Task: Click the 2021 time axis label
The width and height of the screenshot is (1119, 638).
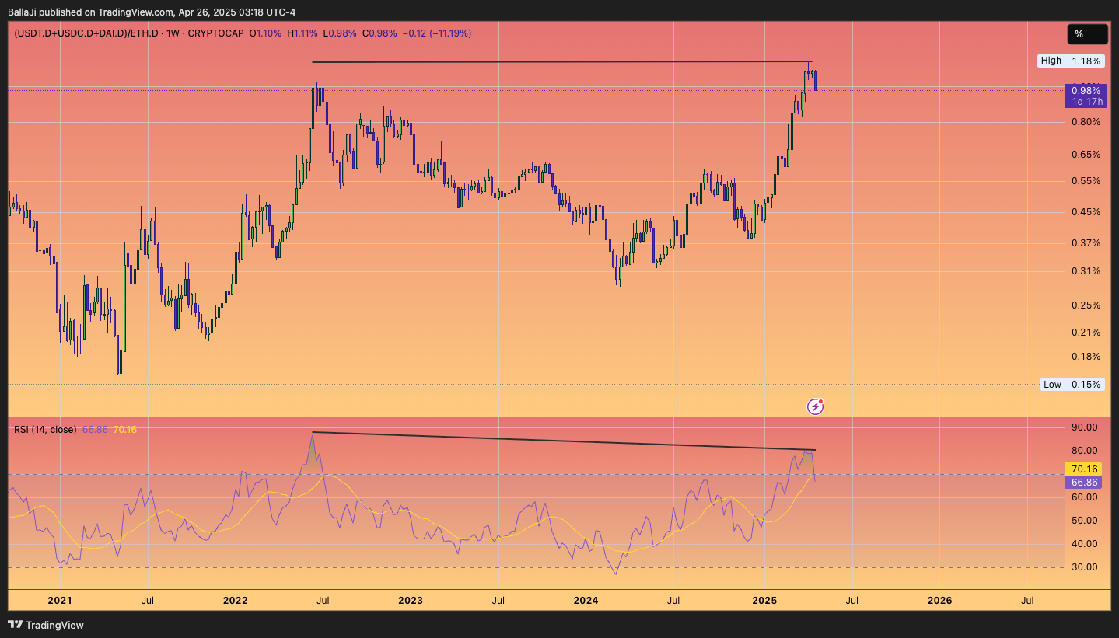Action: click(x=59, y=601)
